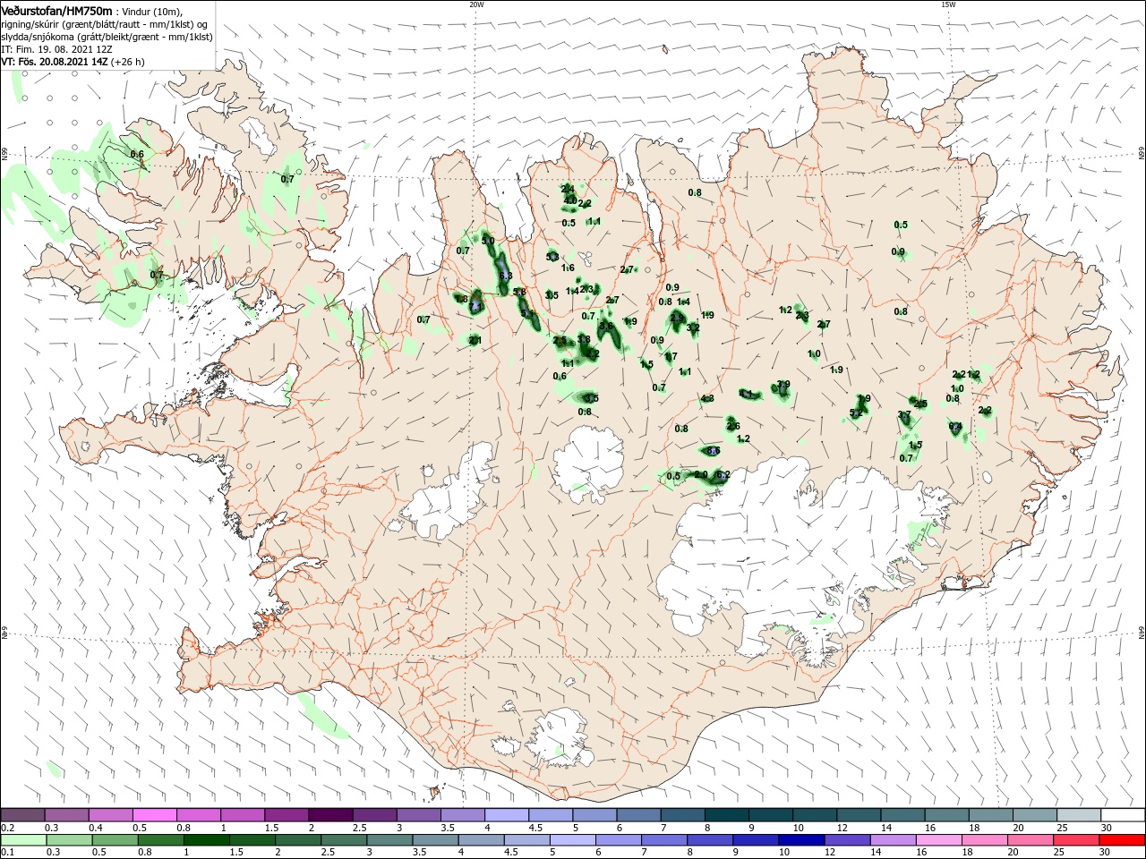Click the 2.5 precipitation value in the east
1146x859 pixels.
click(x=920, y=404)
